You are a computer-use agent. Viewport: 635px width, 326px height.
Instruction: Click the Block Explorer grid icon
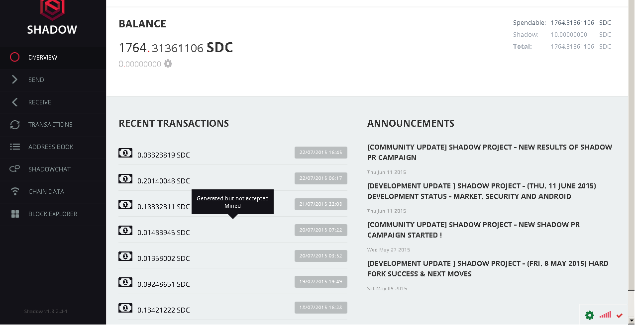(15, 214)
